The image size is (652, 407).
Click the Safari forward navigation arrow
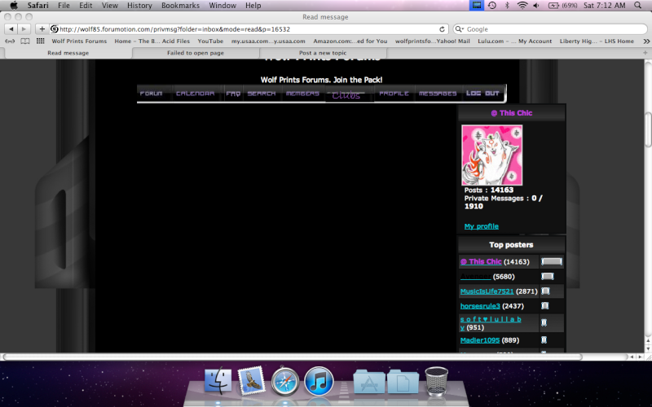[24, 29]
